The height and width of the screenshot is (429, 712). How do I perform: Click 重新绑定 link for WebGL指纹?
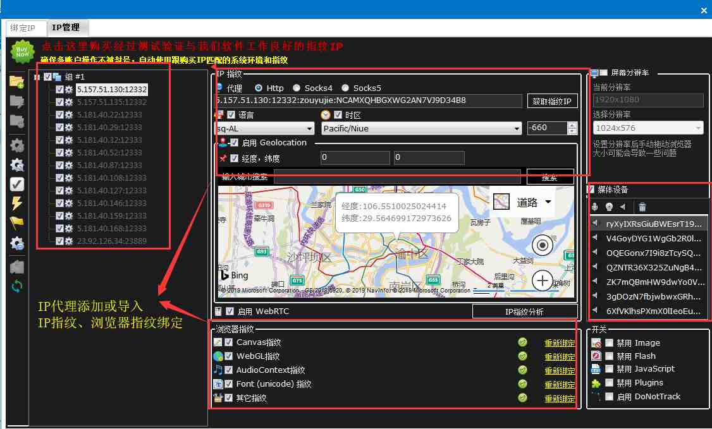point(560,358)
